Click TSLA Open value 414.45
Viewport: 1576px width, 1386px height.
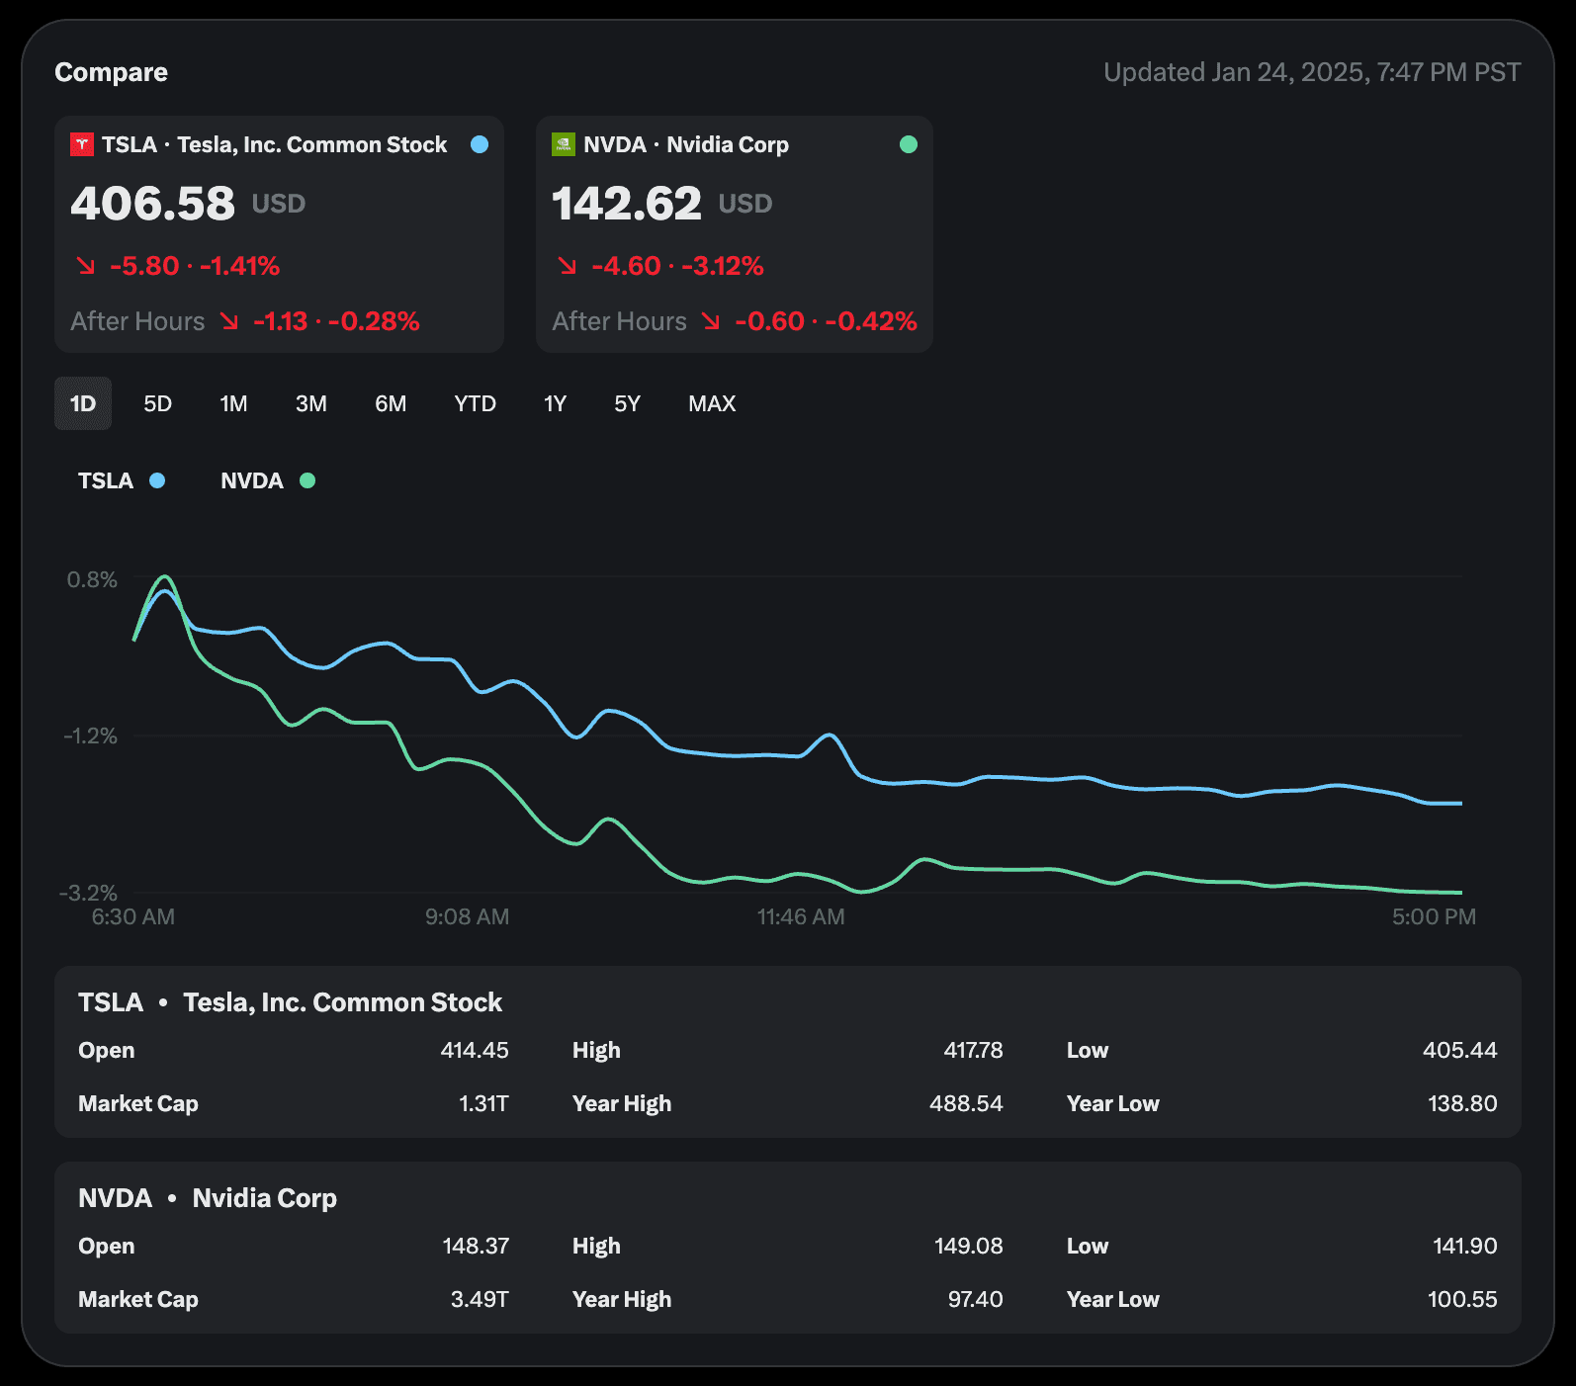[475, 1050]
